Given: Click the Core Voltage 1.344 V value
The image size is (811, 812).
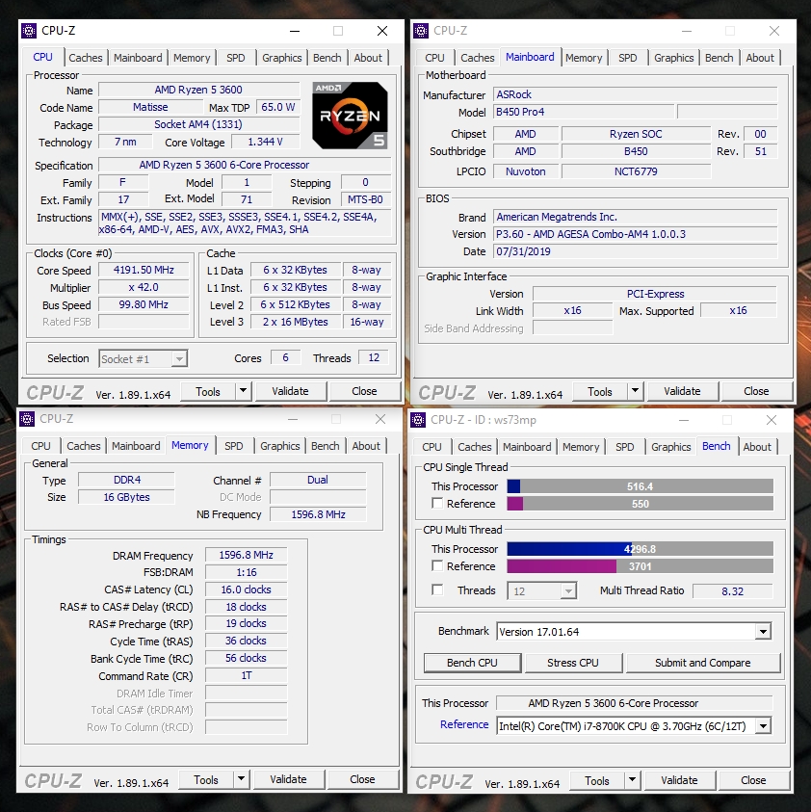Looking at the screenshot, I should (x=265, y=142).
